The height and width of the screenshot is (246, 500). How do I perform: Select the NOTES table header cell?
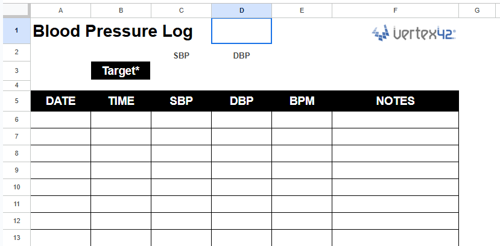point(395,101)
